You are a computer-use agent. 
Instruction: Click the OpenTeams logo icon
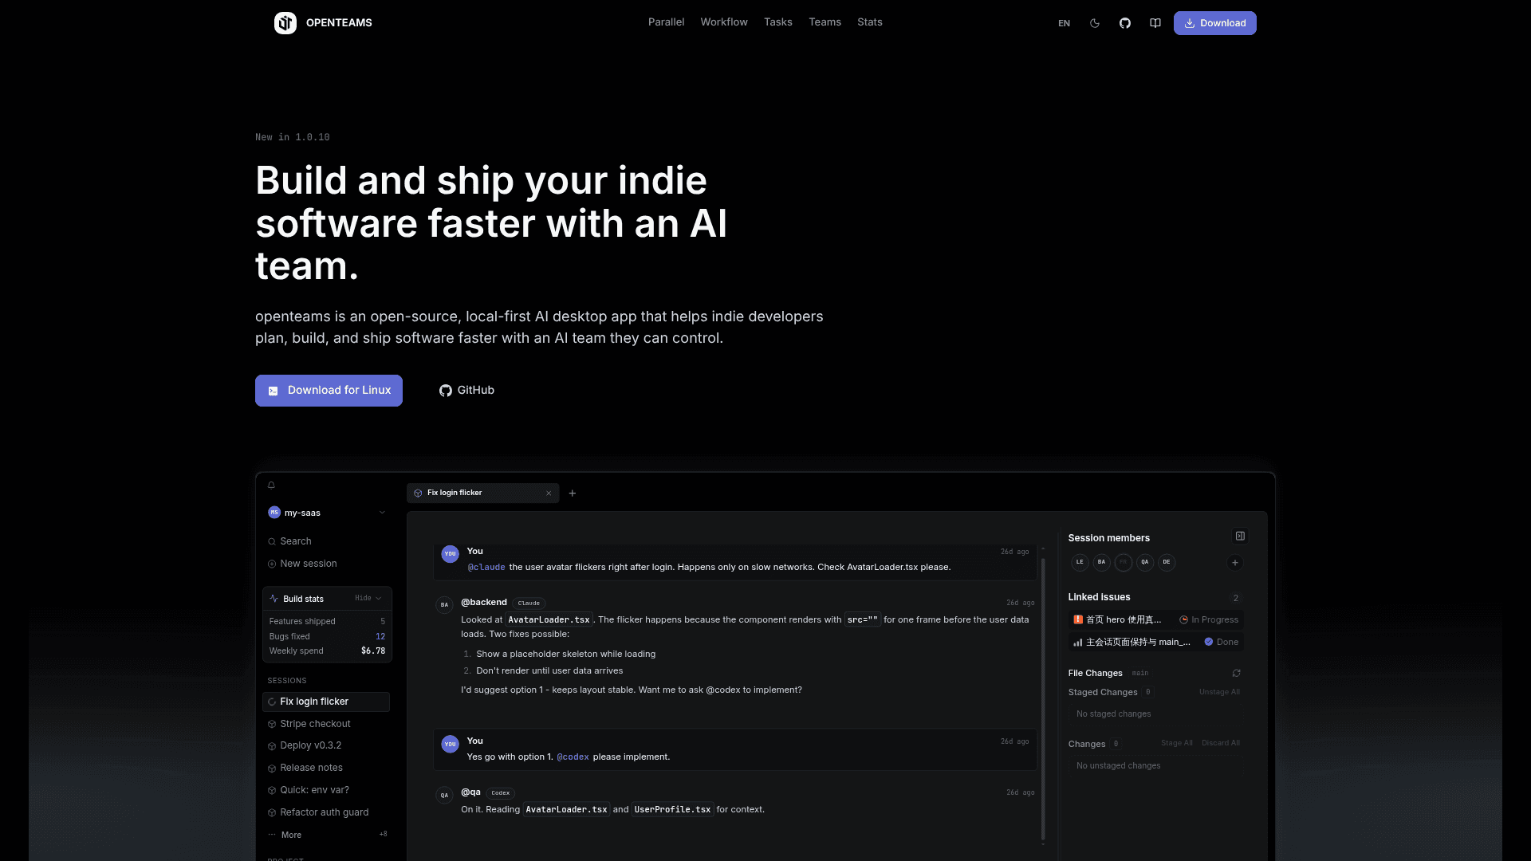coord(285,23)
